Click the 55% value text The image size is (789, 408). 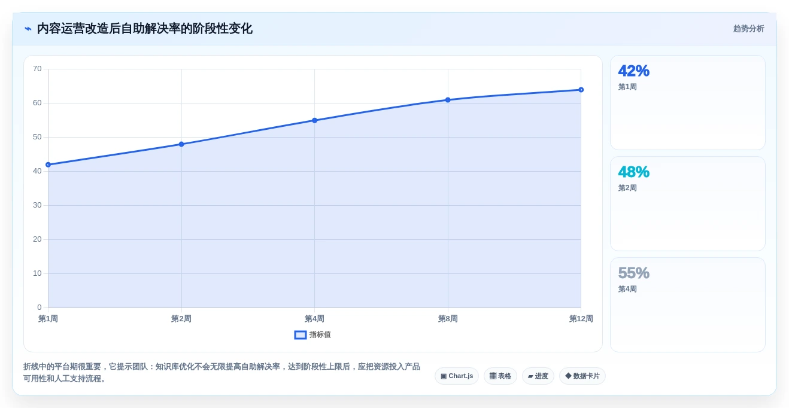[x=633, y=273]
